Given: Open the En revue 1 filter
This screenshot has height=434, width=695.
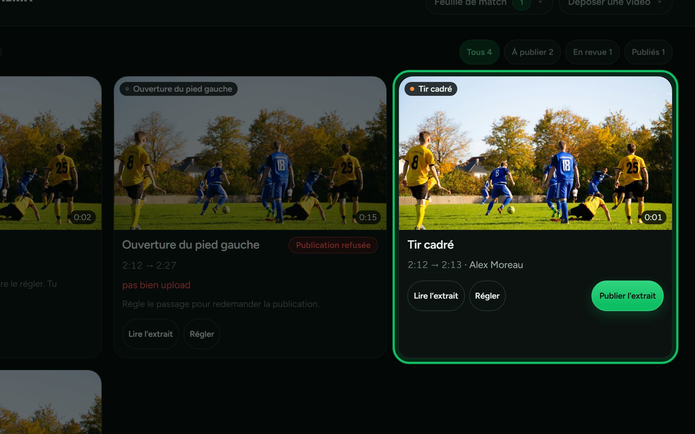Looking at the screenshot, I should (592, 52).
